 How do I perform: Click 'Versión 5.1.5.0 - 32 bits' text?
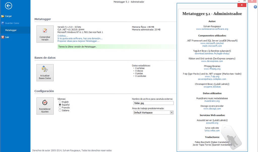click(69, 27)
